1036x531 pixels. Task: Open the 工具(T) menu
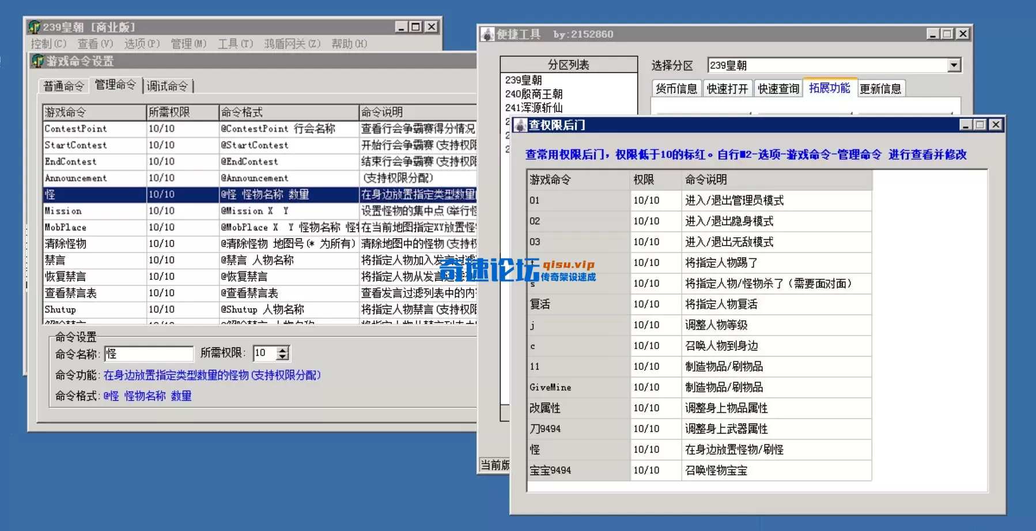(x=234, y=44)
